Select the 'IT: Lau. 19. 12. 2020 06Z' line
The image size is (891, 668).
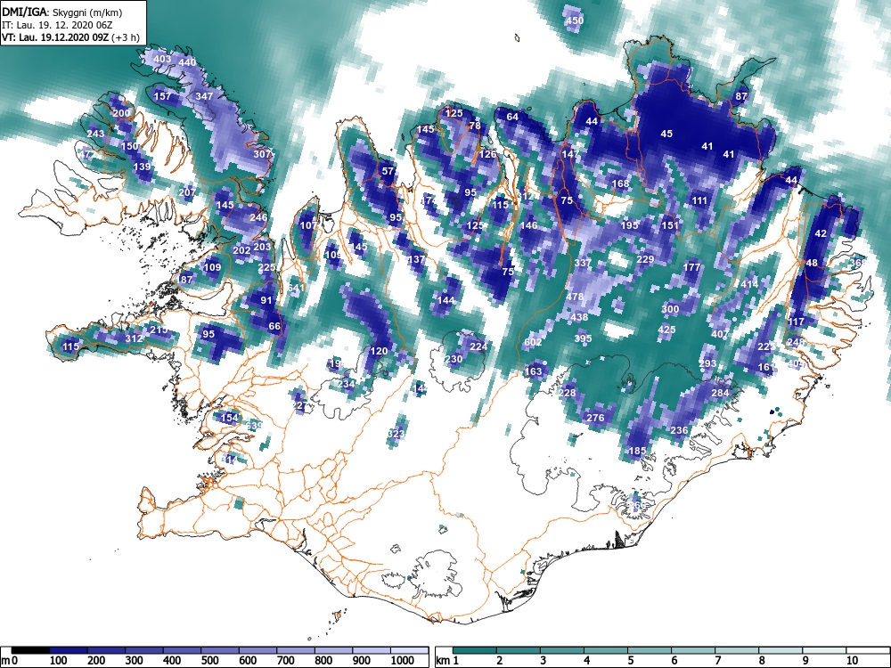point(57,25)
